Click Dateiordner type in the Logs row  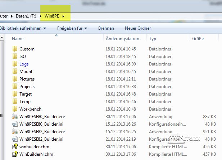(x=160, y=64)
